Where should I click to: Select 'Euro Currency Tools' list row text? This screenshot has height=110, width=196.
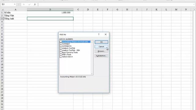[x=70, y=52]
